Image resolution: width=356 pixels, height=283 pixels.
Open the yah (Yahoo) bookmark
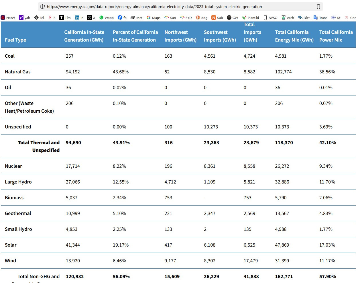[24, 17]
